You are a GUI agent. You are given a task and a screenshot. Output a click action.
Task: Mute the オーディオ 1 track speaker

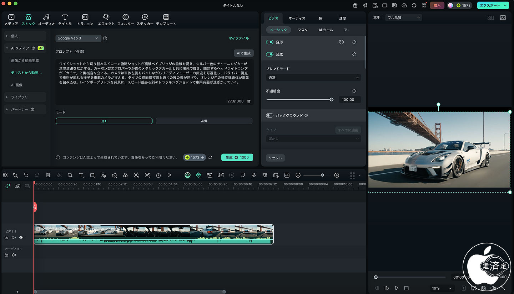14,255
